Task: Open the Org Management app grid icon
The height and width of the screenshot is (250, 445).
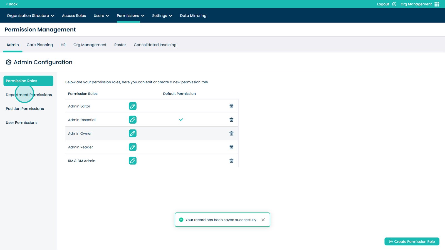Action: pyautogui.click(x=437, y=4)
